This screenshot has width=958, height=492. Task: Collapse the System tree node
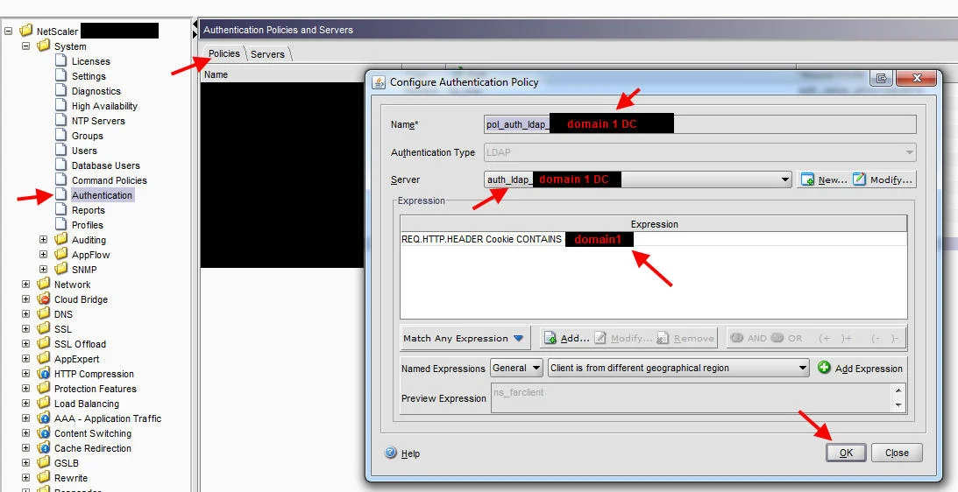coord(25,46)
